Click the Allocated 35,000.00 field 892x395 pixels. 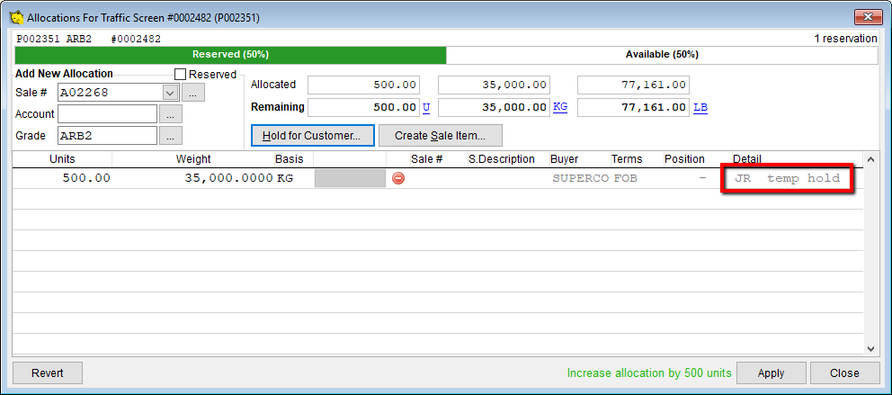[494, 85]
